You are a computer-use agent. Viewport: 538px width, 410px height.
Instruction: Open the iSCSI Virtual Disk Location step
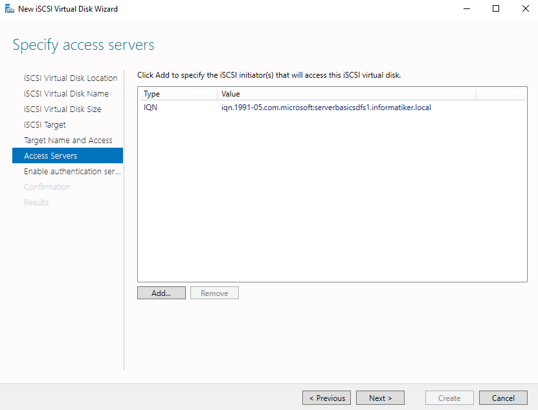coord(71,78)
